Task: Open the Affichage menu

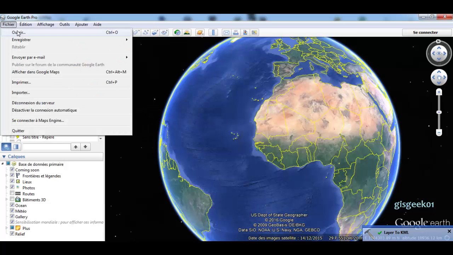Action: pos(46,24)
